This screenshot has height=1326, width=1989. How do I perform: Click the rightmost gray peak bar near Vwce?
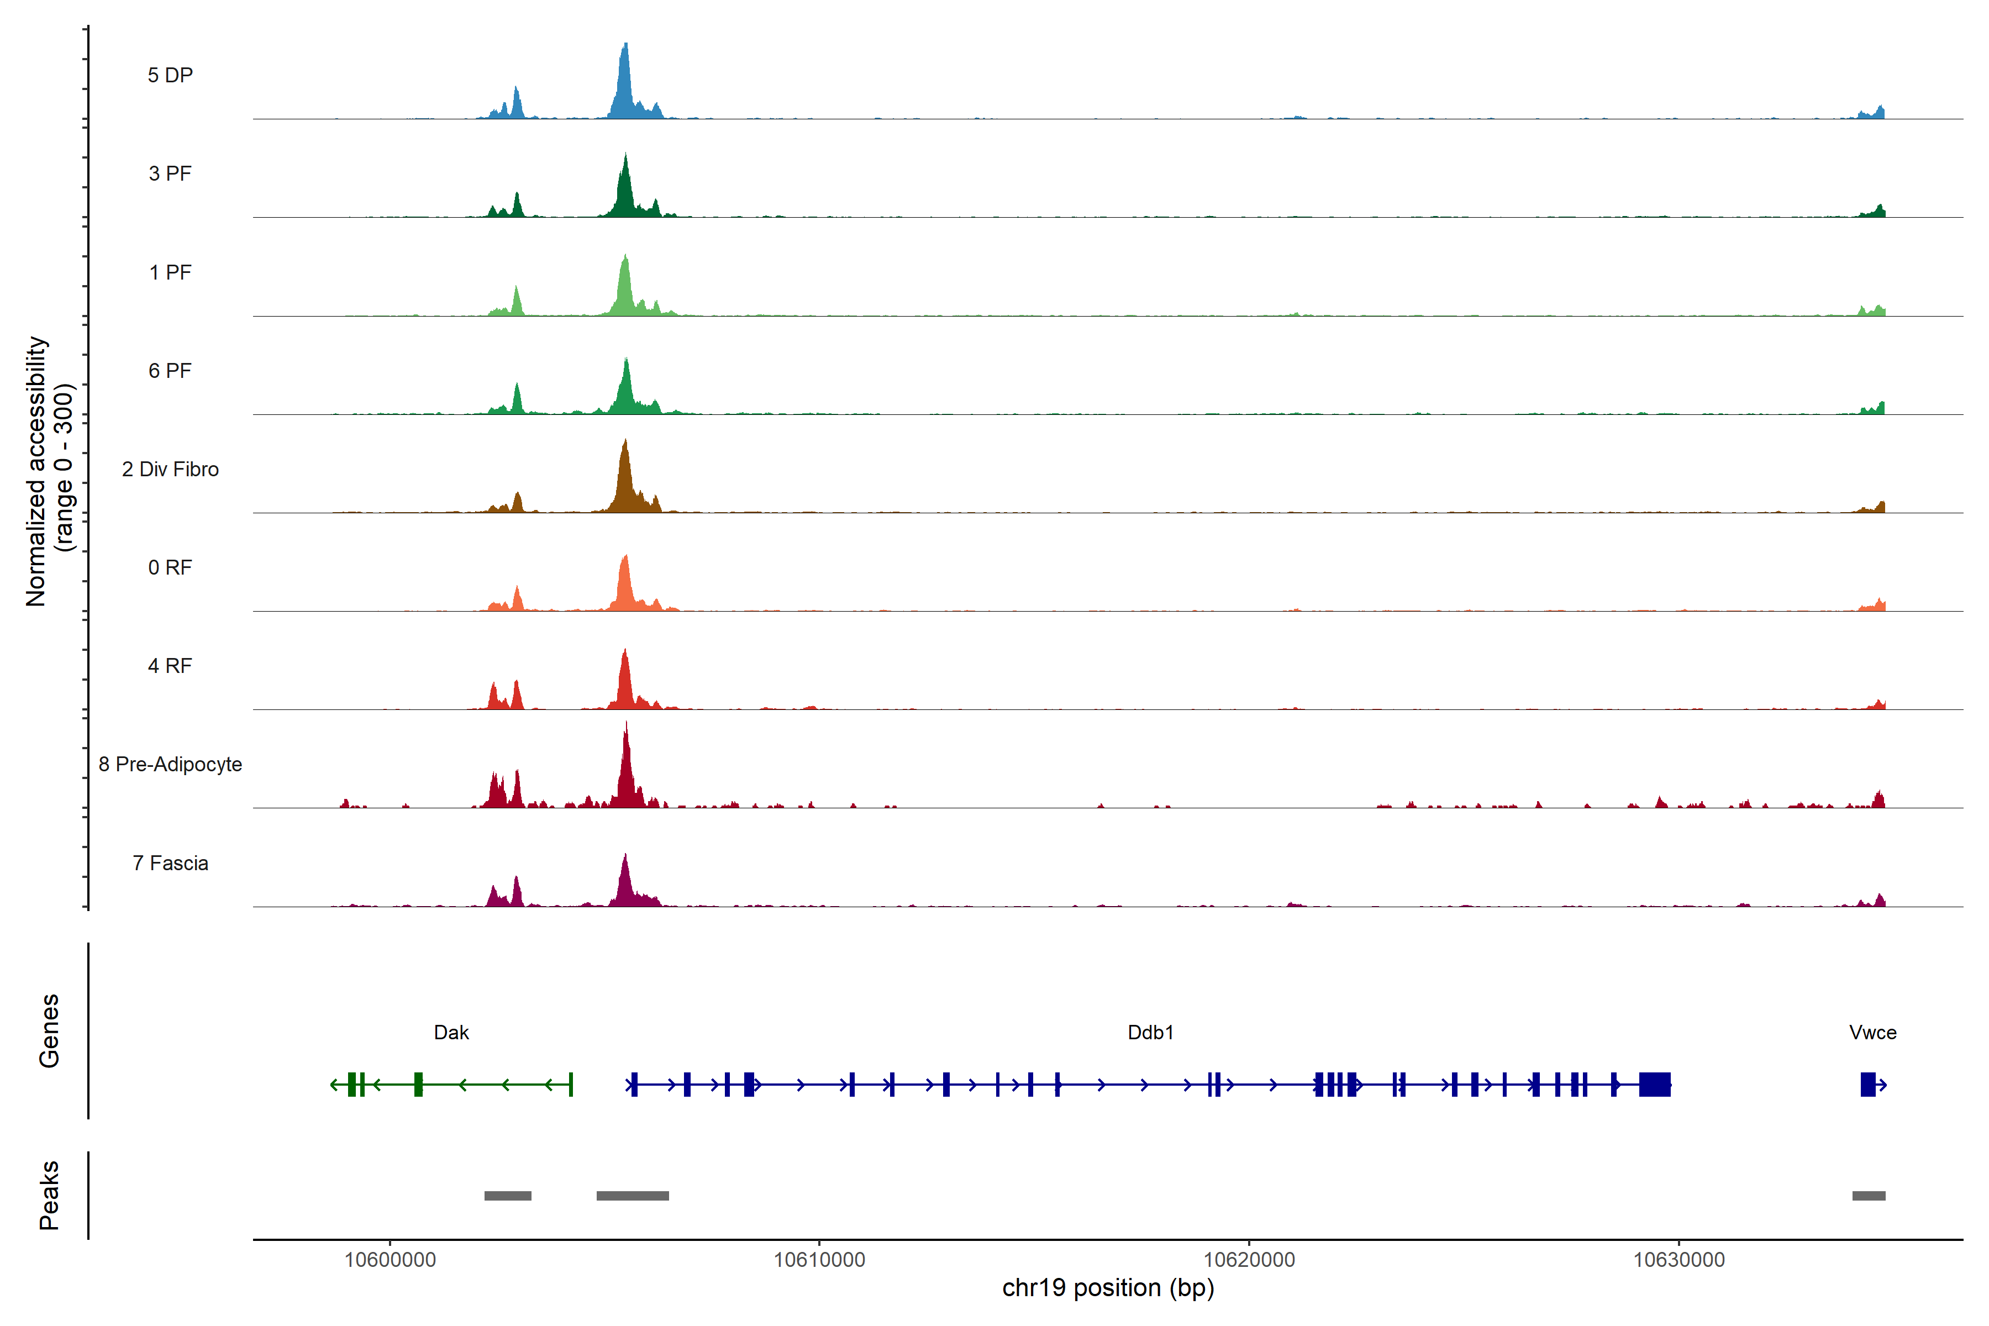[1868, 1195]
